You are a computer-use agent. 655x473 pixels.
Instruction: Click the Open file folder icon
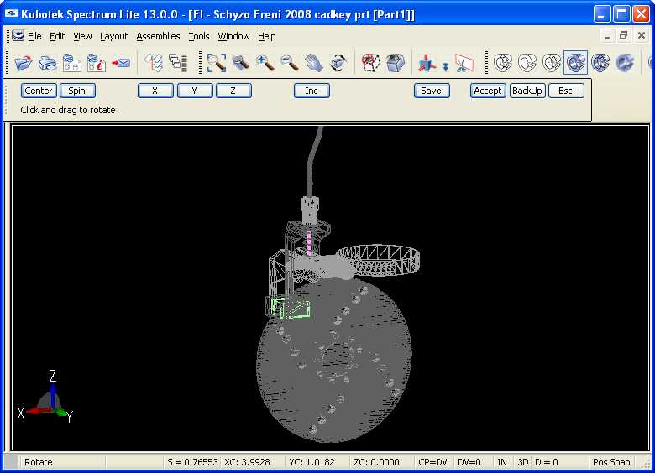tap(23, 63)
